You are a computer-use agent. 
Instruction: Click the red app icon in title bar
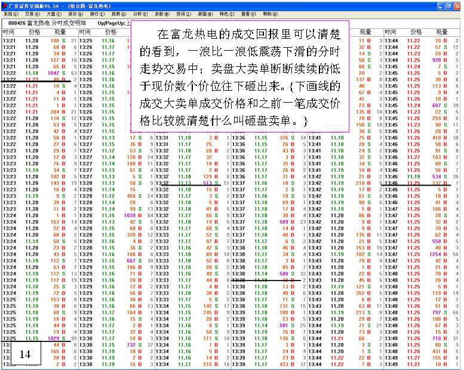point(4,6)
